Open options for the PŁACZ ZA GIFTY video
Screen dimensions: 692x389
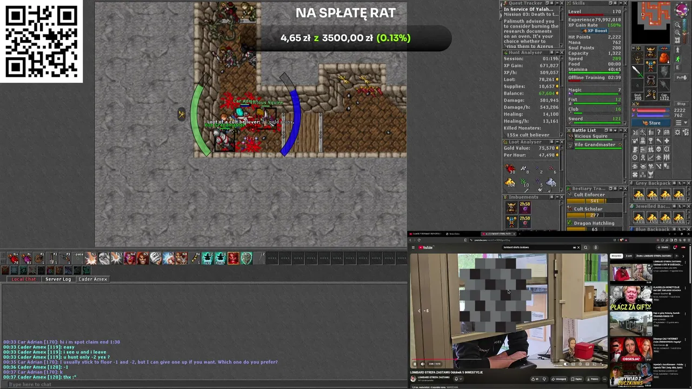(x=687, y=289)
